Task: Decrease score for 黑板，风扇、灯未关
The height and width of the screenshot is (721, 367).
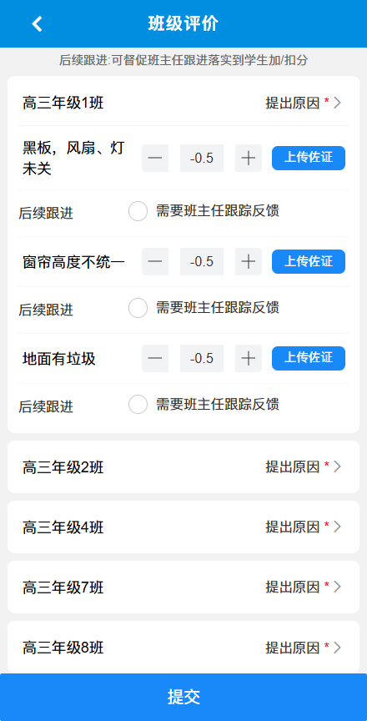Action: tap(155, 159)
